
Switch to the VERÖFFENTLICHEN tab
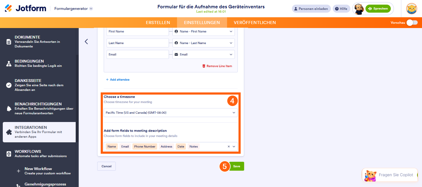255,22
